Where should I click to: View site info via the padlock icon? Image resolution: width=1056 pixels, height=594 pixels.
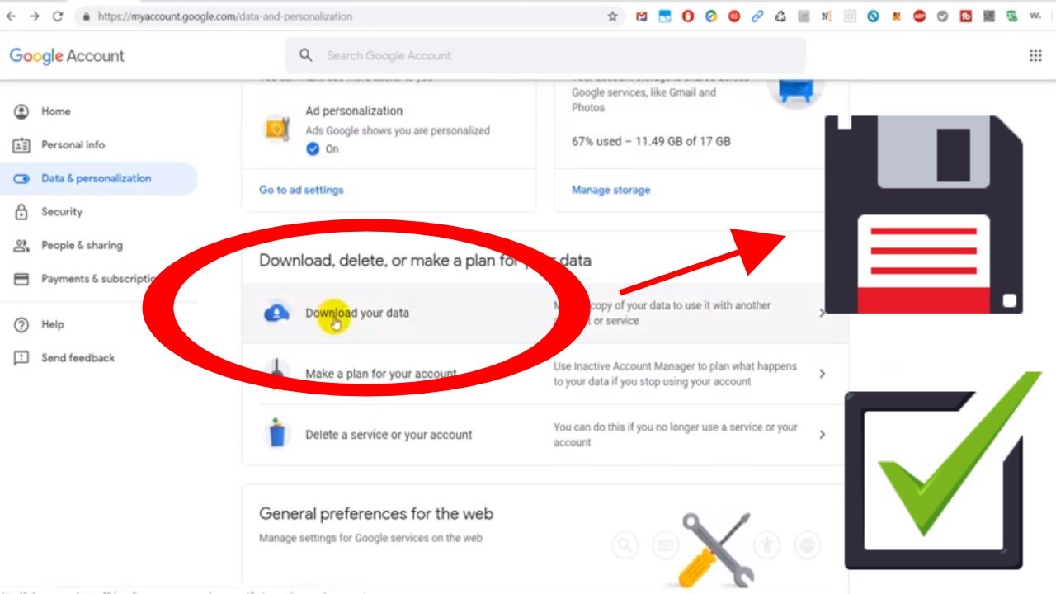pyautogui.click(x=87, y=16)
